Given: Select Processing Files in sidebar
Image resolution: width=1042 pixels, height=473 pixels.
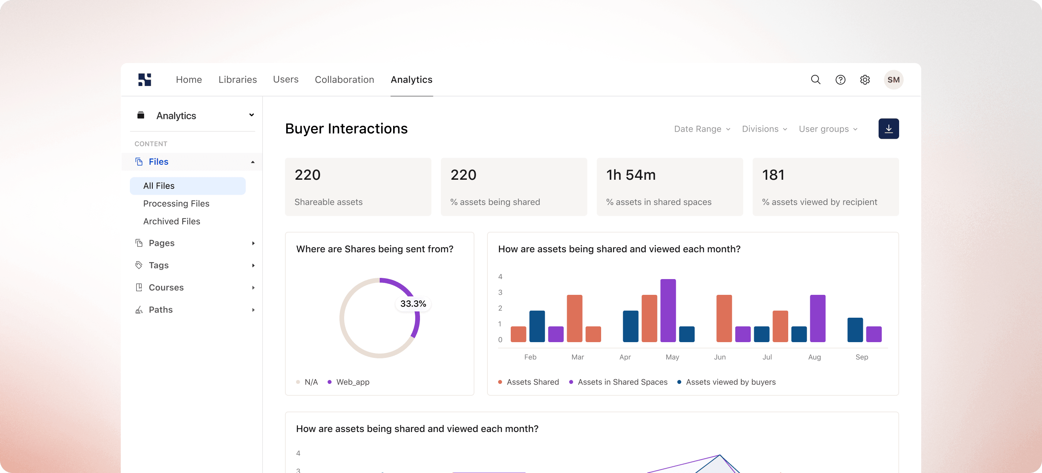Looking at the screenshot, I should 176,203.
